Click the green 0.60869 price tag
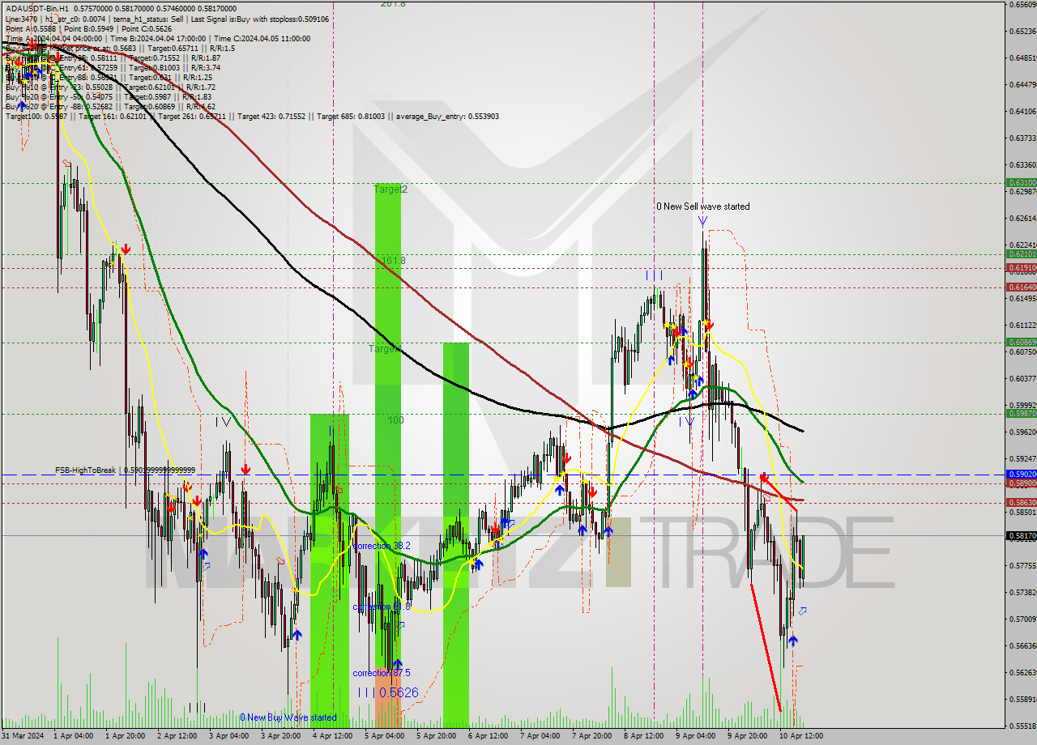Image resolution: width=1037 pixels, height=745 pixels. pos(1021,342)
